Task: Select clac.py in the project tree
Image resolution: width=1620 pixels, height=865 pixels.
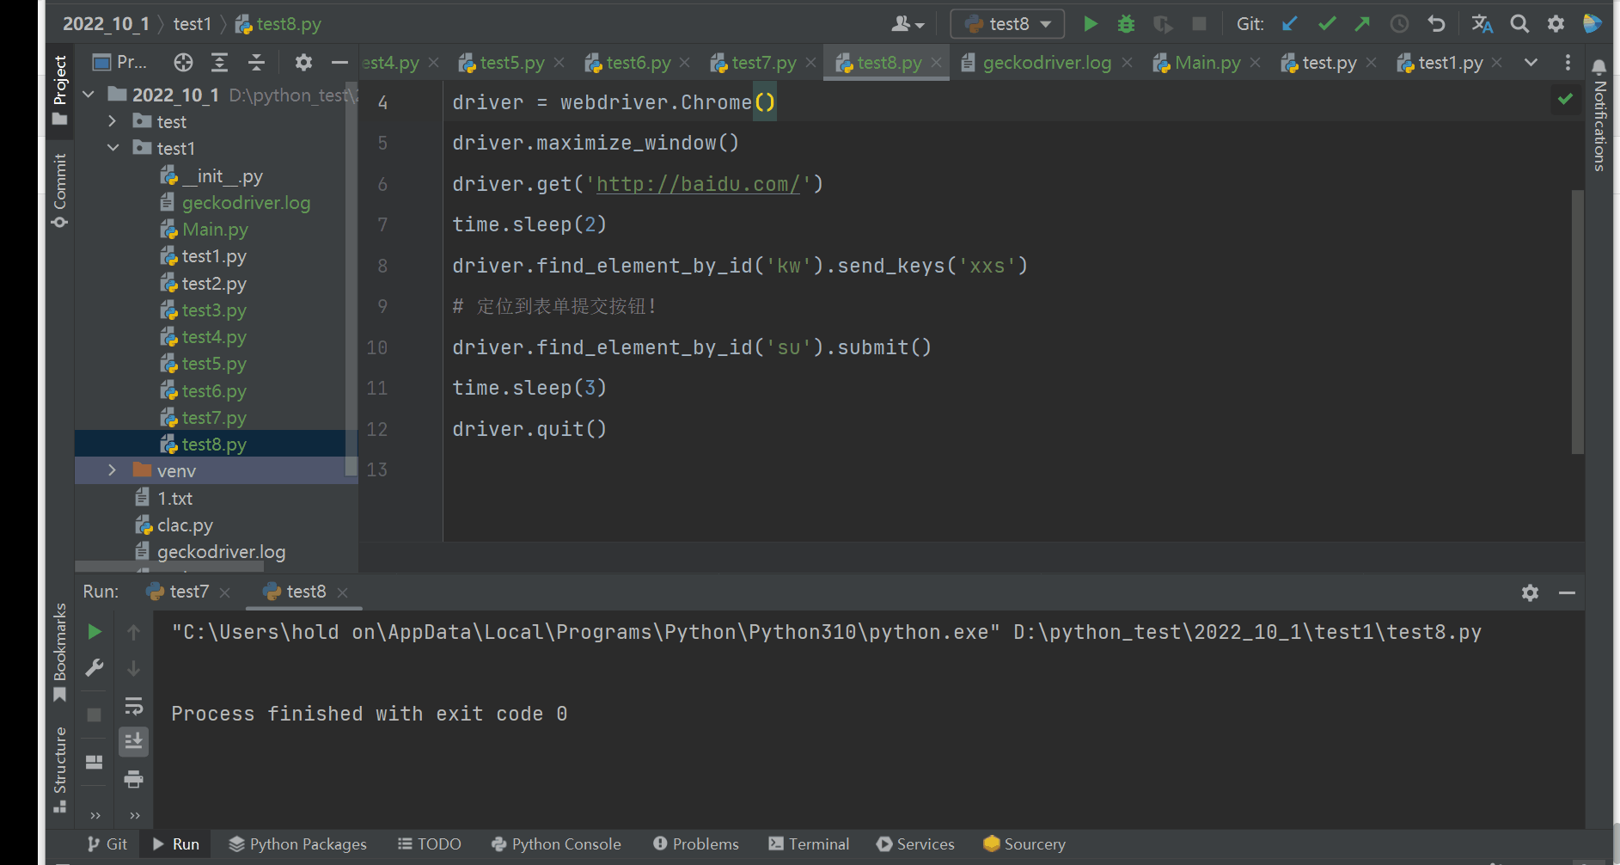Action: (185, 525)
